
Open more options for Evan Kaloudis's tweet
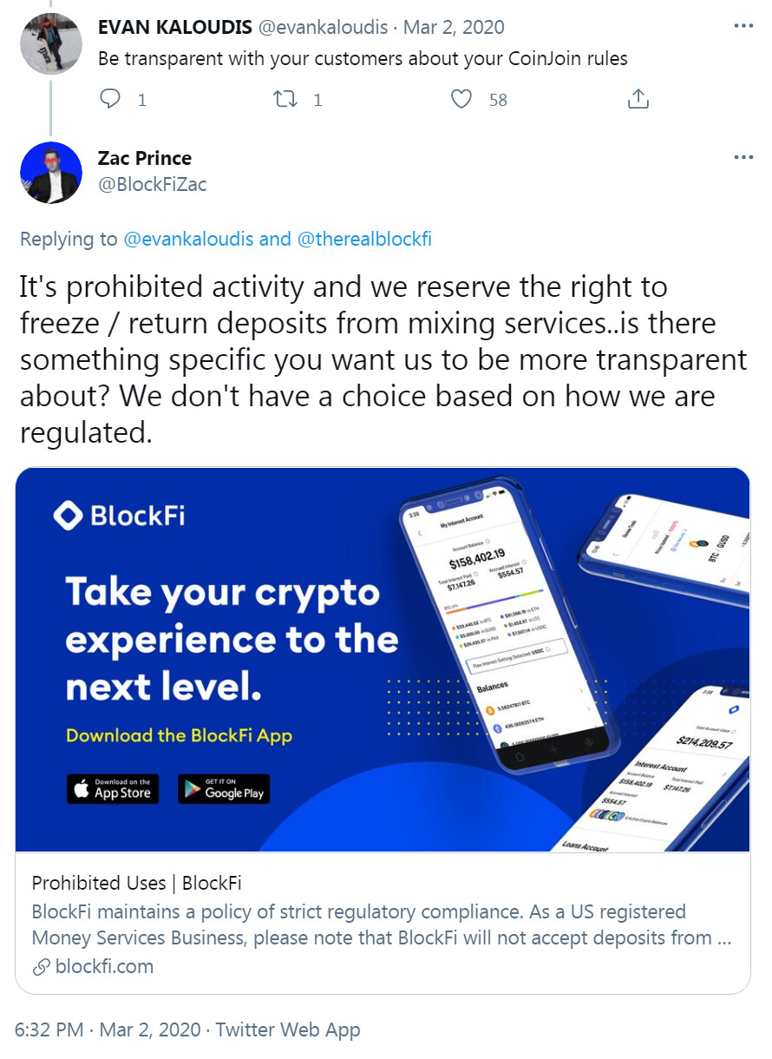[743, 26]
